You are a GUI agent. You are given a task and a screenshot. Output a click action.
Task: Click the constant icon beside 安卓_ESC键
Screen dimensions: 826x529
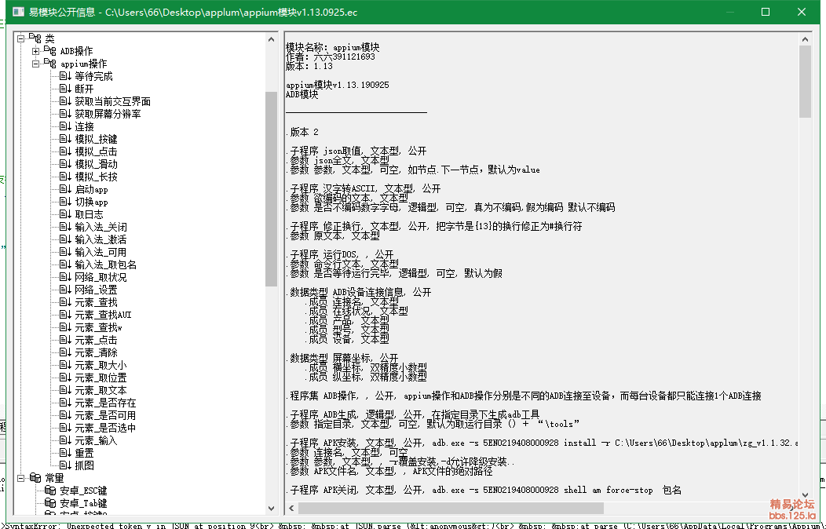(x=50, y=490)
